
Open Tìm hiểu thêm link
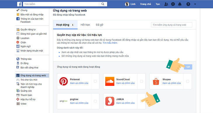pos(110,43)
